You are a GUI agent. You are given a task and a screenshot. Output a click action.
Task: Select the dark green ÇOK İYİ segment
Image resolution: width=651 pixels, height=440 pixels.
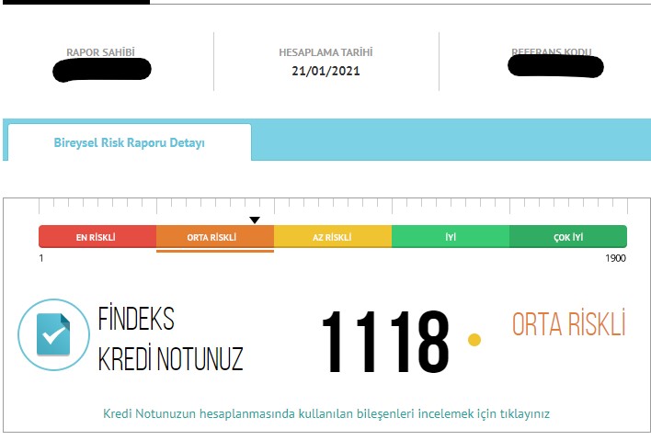[568, 237]
